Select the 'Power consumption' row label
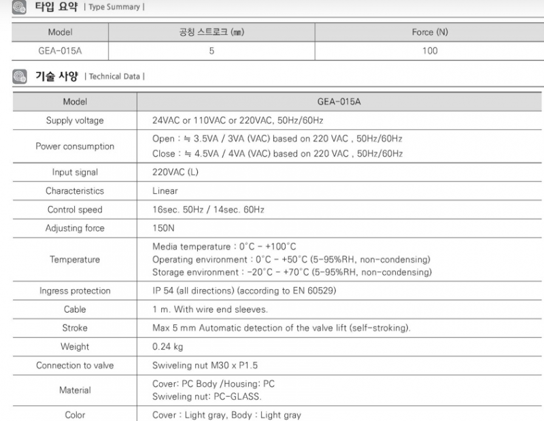 point(75,146)
